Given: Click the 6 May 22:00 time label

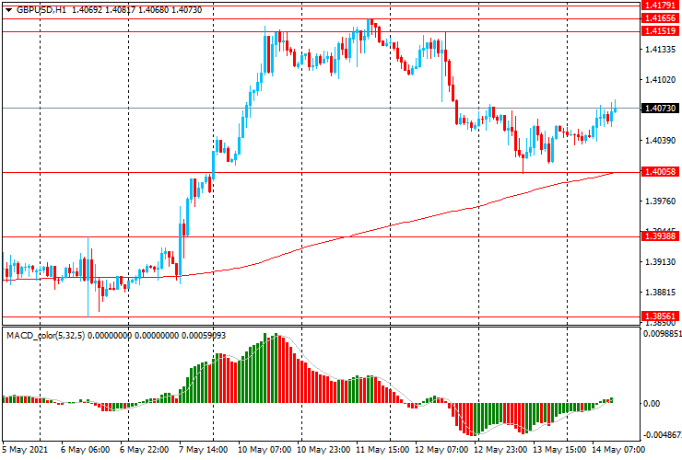Looking at the screenshot, I should pos(145,450).
